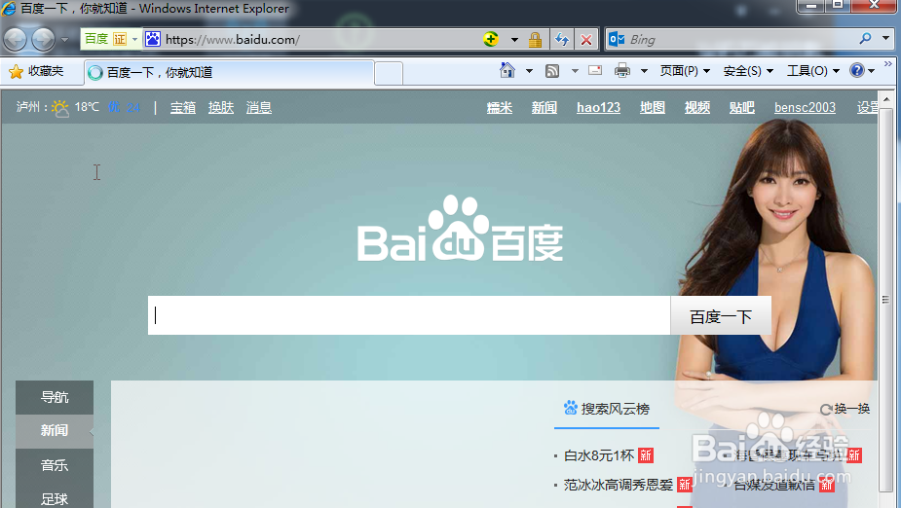Open the hao123 link
Screen dimensions: 901x508
coord(599,107)
